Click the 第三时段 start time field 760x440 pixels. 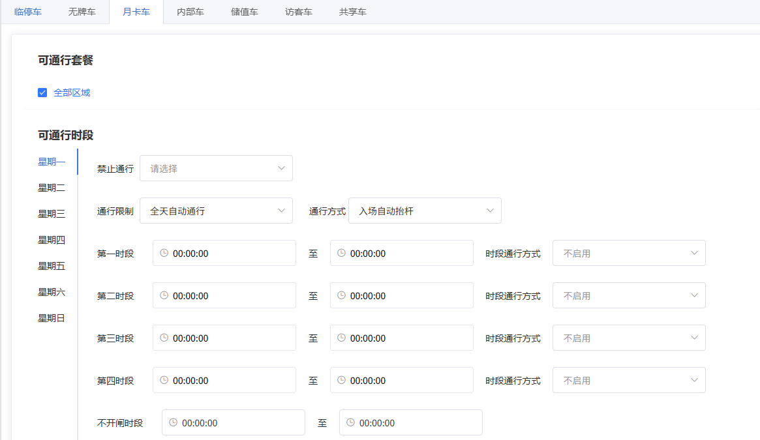224,338
